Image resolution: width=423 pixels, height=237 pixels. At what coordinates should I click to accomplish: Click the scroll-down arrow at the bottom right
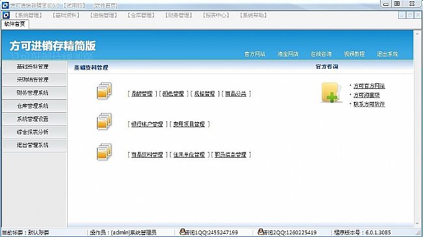418,224
